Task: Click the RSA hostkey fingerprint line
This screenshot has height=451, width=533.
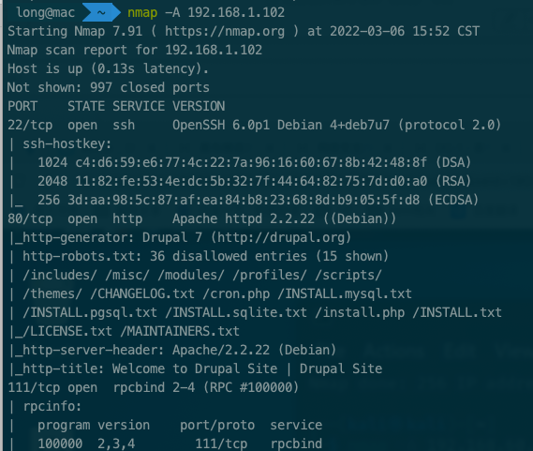Action: pyautogui.click(x=254, y=181)
